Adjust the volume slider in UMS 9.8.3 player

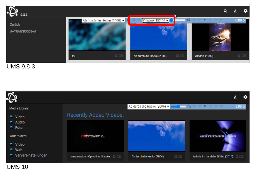pos(178,20)
